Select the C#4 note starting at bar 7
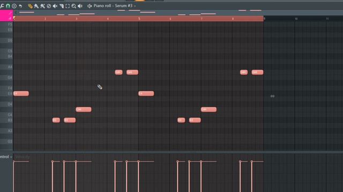Image resolution: width=343 pixels, height=192 pixels. [208, 109]
